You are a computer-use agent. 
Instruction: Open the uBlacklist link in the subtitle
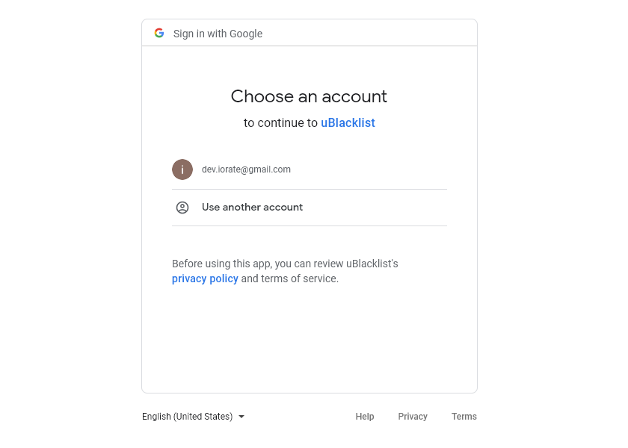(x=348, y=123)
